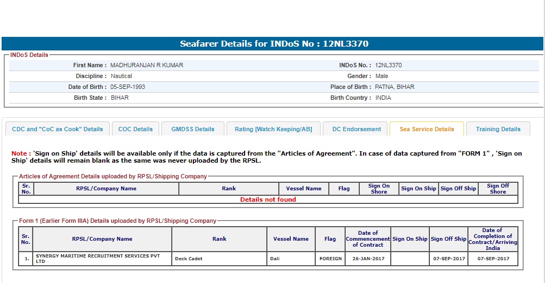The height and width of the screenshot is (283, 545).
Task: Click the vessel name Dali cell
Action: coord(275,259)
